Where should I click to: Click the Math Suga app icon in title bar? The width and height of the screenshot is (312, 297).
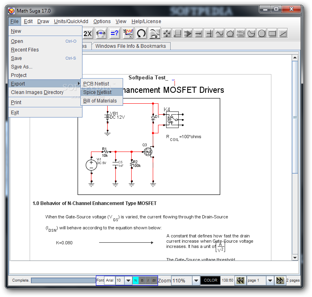click(x=11, y=11)
